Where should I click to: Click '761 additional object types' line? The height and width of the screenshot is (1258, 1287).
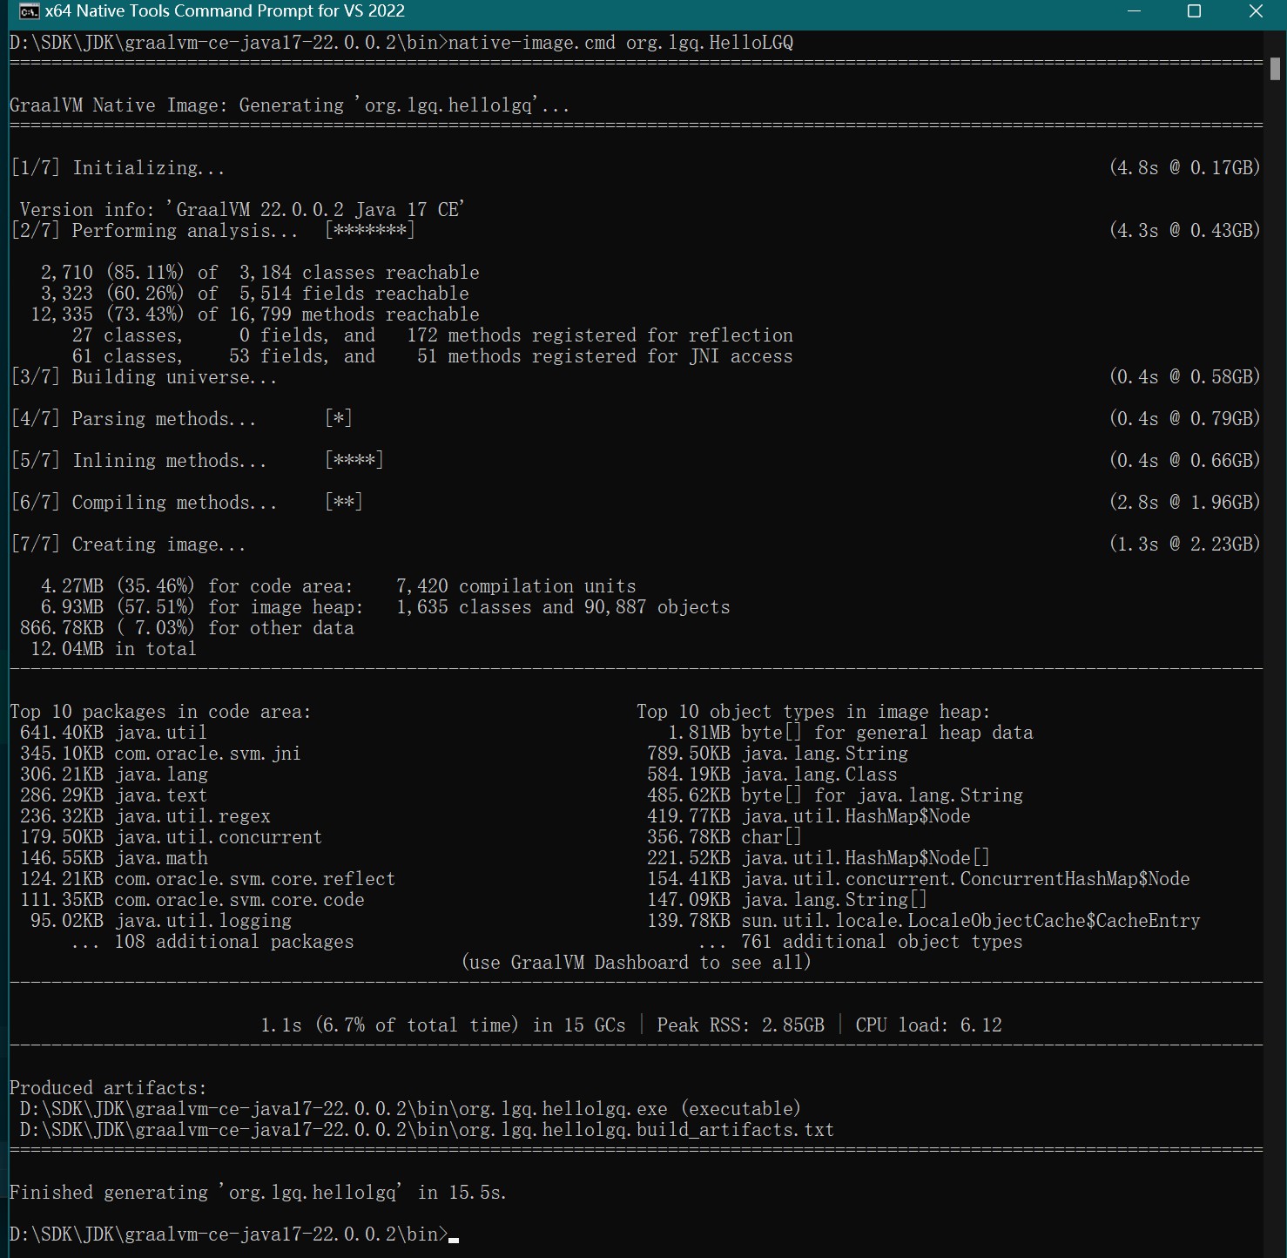tap(860, 942)
